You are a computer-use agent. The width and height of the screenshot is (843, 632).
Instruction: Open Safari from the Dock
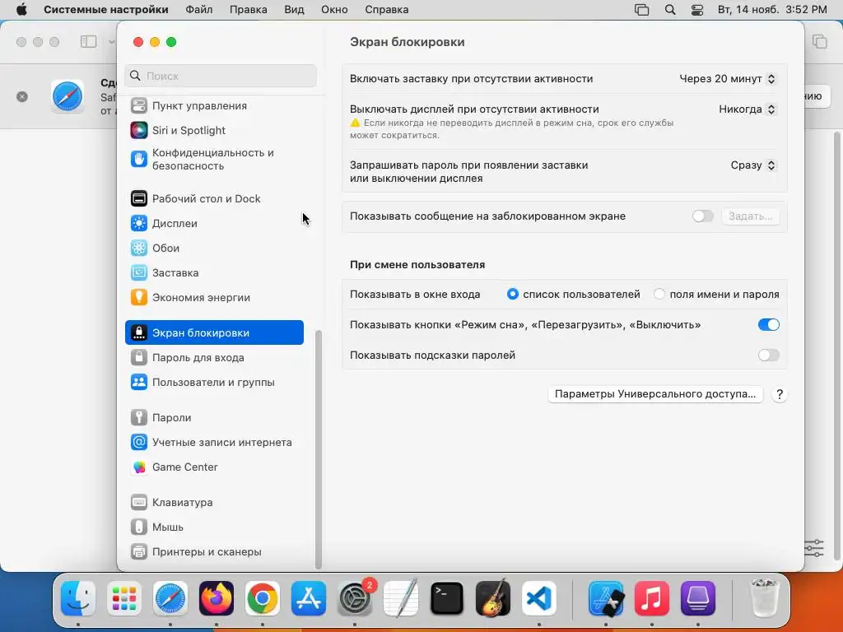click(170, 598)
